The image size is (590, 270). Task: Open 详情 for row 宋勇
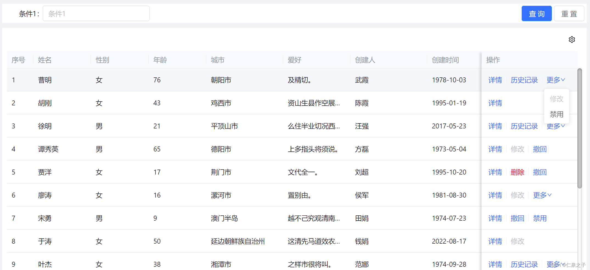[495, 218]
